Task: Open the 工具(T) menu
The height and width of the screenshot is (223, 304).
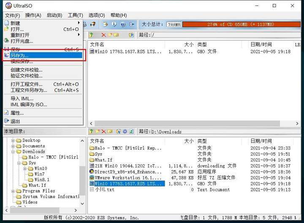Action: [75, 15]
